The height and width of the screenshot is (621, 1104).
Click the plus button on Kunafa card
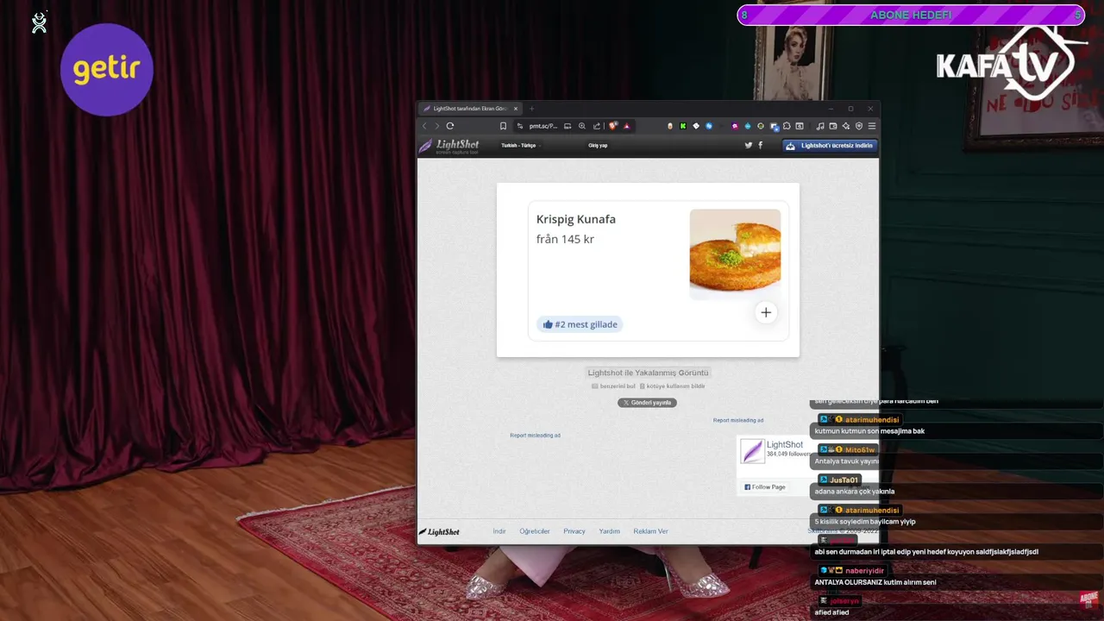(x=766, y=312)
